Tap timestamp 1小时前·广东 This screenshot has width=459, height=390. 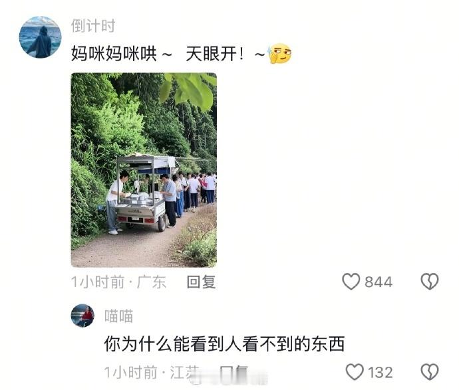[119, 282]
